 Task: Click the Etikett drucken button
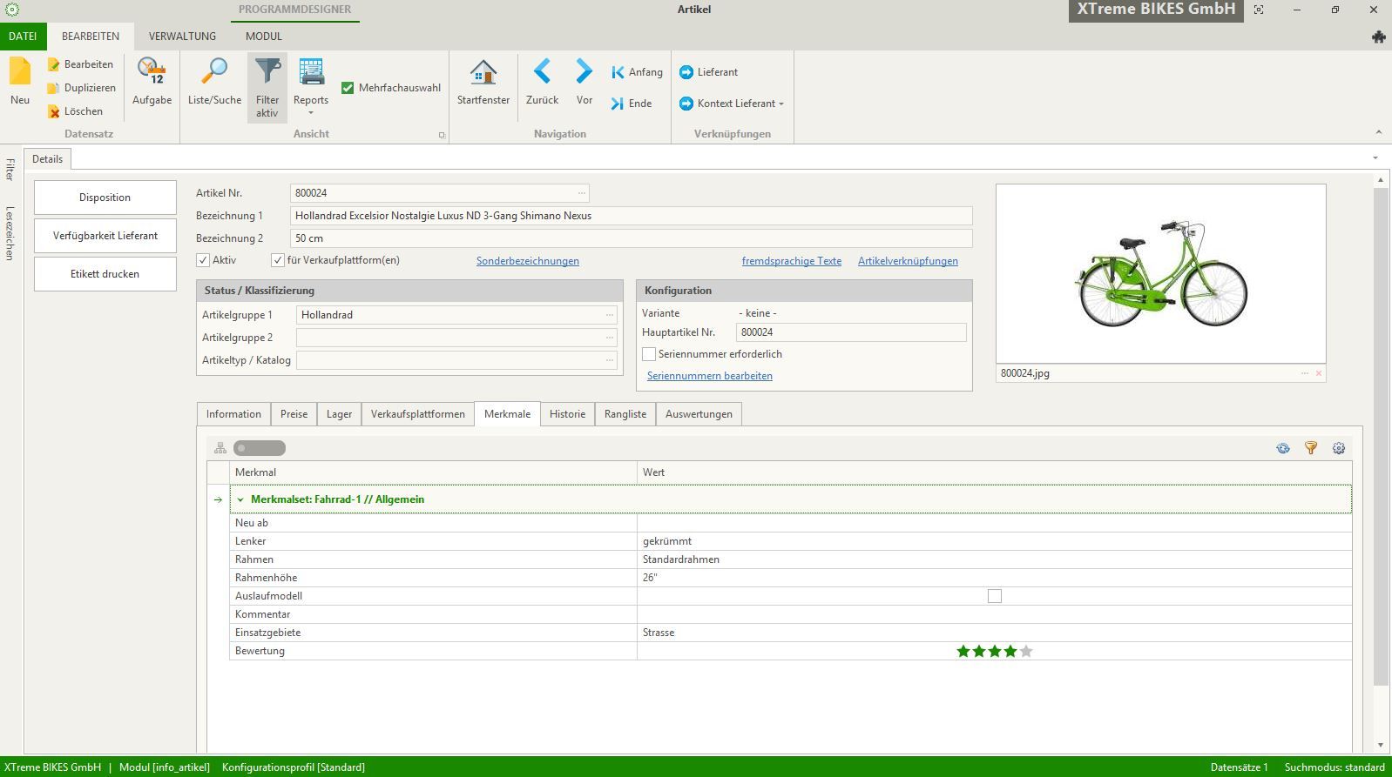point(105,274)
